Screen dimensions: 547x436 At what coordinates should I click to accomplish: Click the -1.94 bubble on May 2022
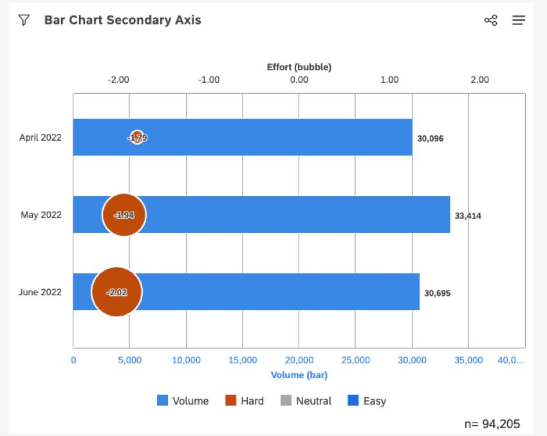coord(124,215)
